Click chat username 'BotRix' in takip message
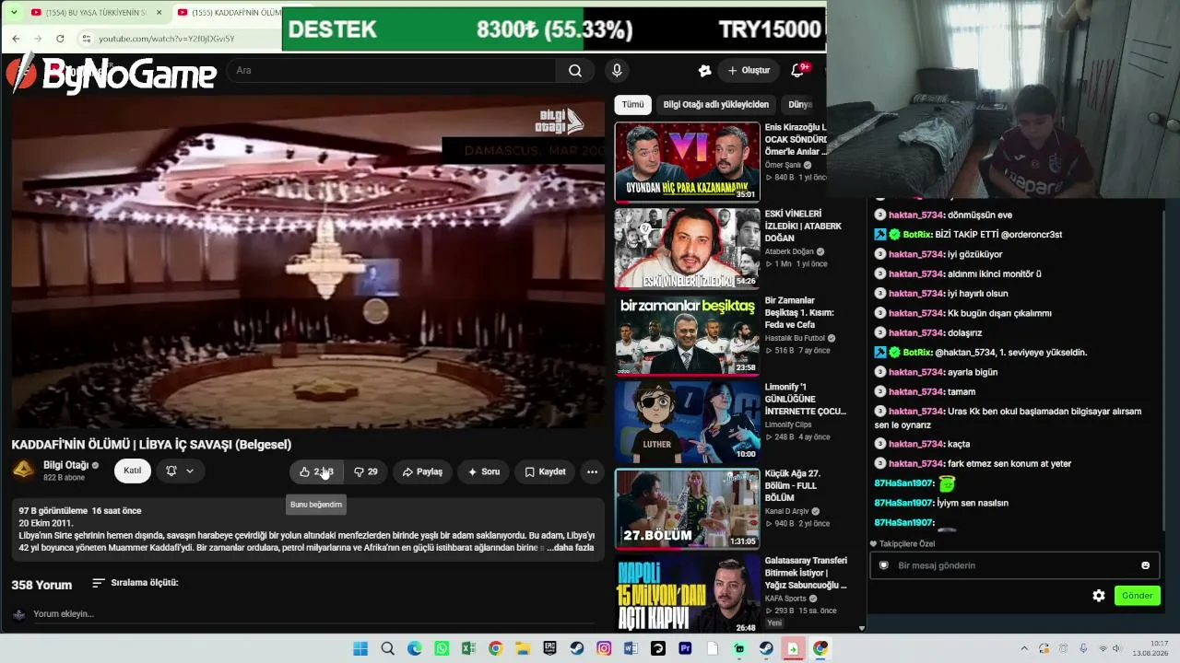The width and height of the screenshot is (1180, 663). 917,235
